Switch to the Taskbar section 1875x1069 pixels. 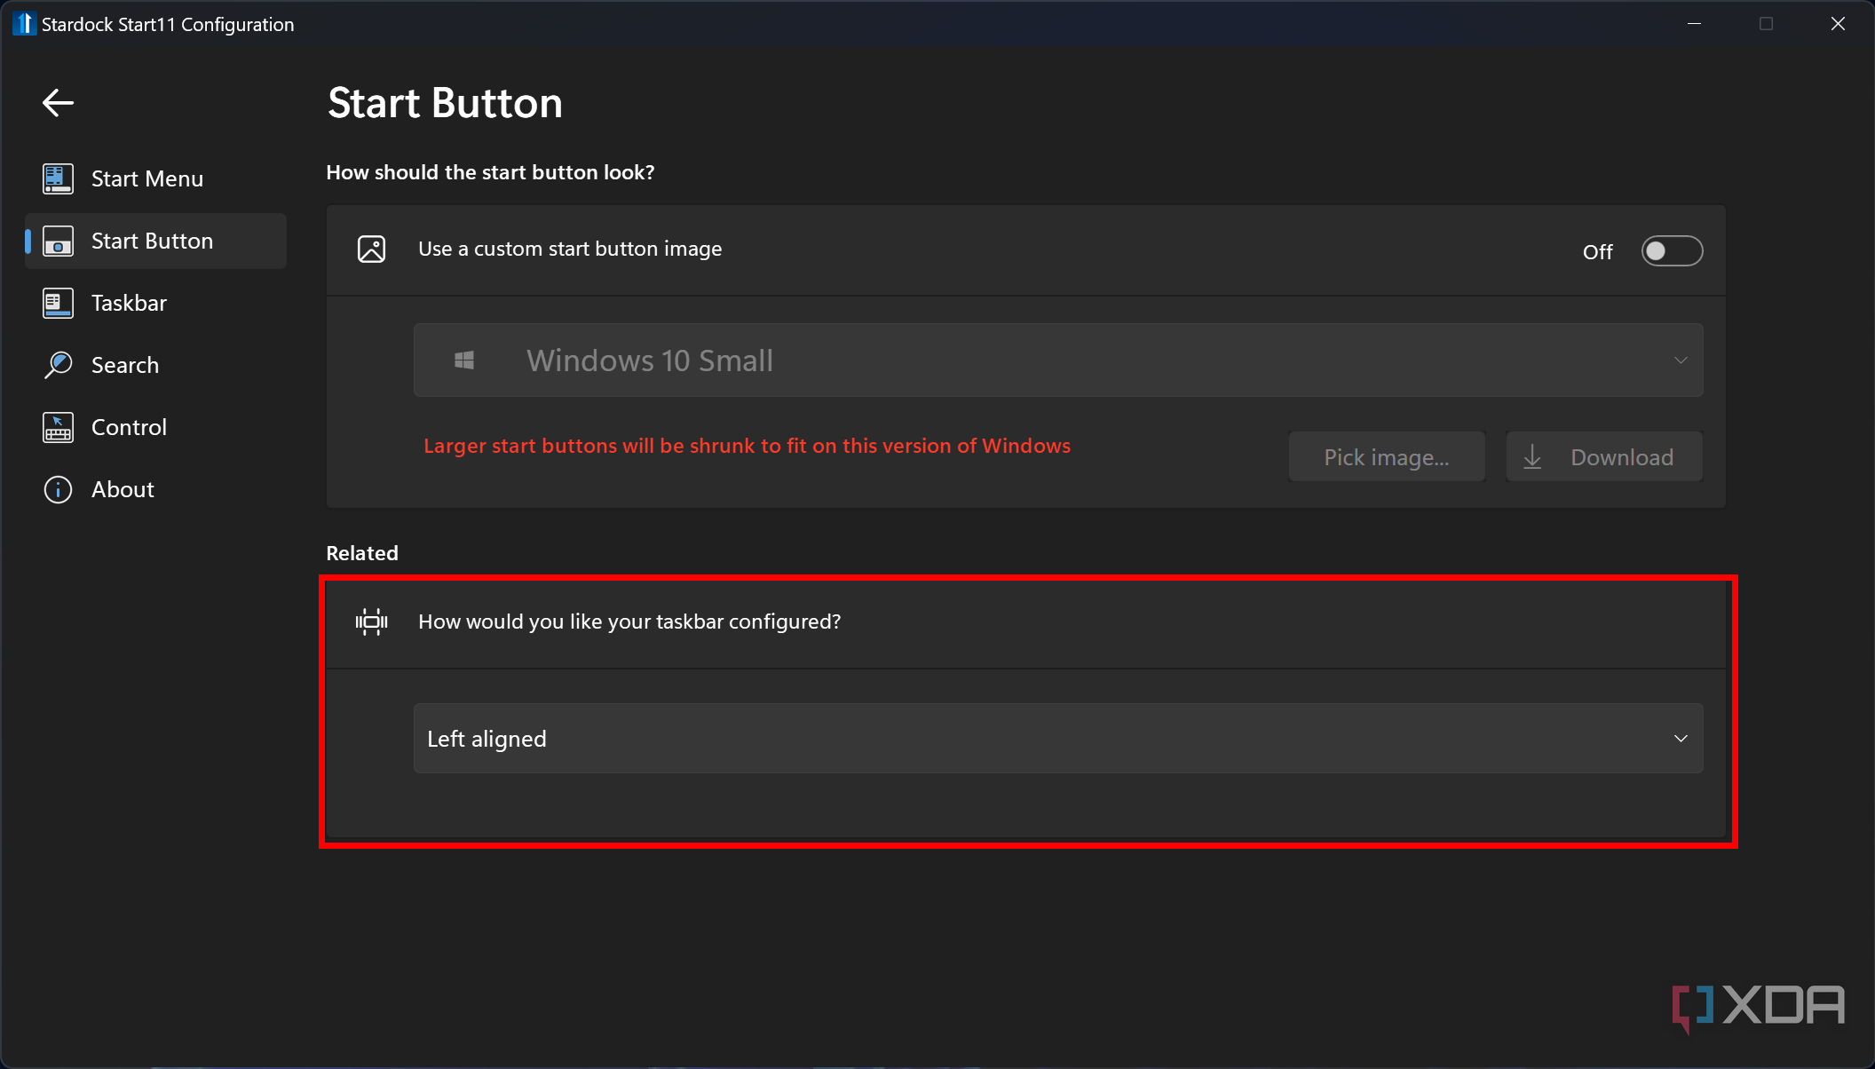tap(129, 302)
